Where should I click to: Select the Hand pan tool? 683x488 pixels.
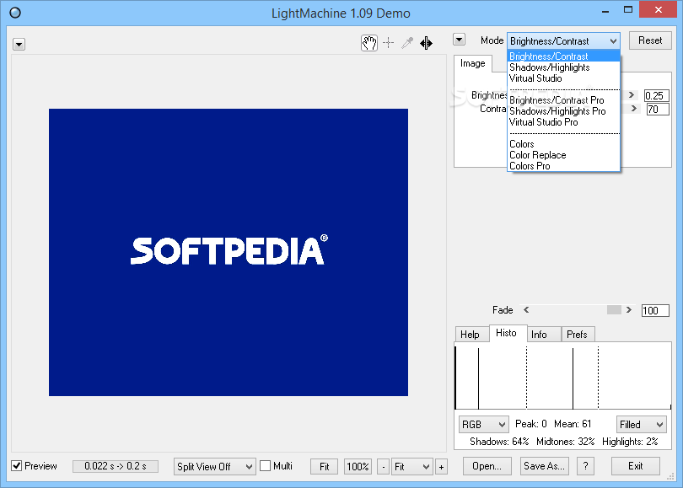click(x=369, y=43)
